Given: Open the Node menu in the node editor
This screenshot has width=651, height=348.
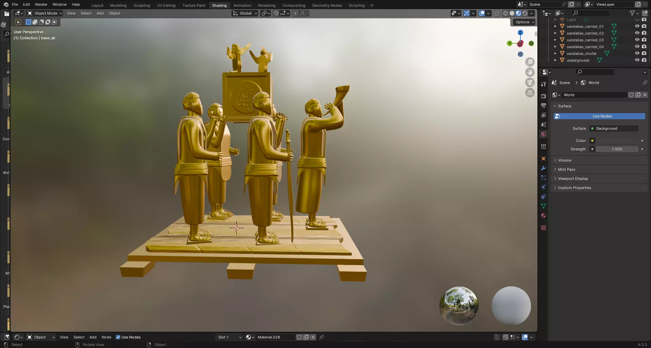Looking at the screenshot, I should 106,337.
